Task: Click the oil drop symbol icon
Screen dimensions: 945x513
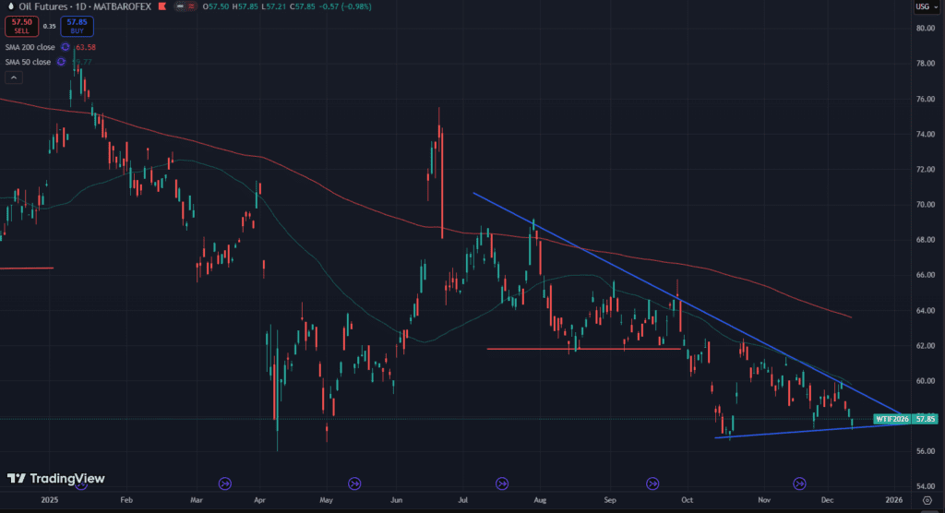Action: tap(8, 6)
